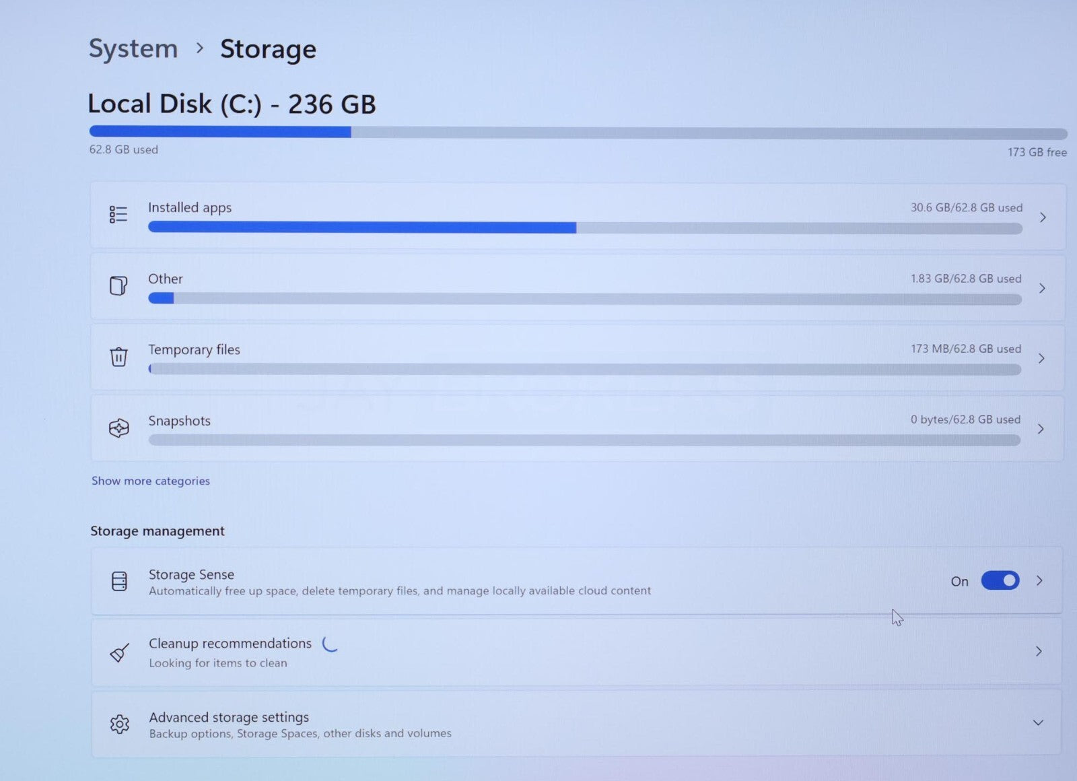Open Snapshots details via chevron

coord(1041,429)
